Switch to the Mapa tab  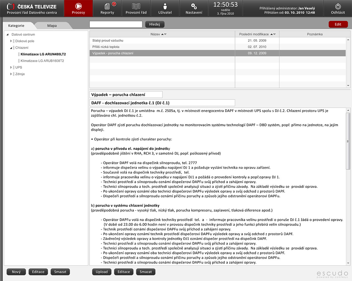coord(52,26)
